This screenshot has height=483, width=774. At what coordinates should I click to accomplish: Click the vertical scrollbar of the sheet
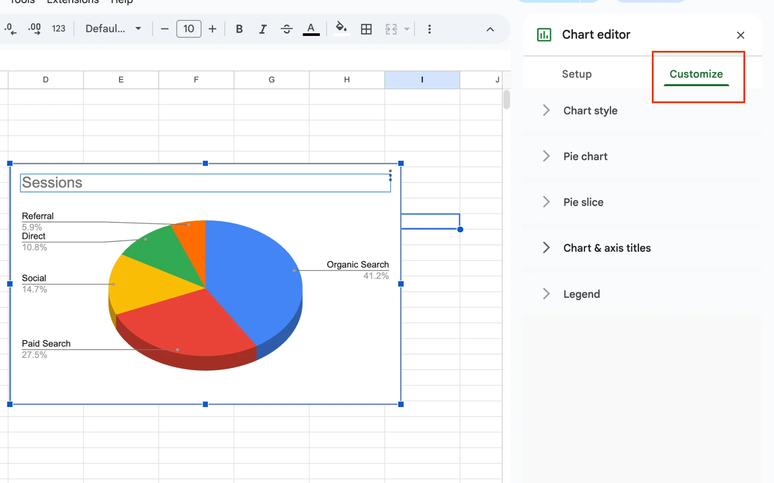tap(506, 100)
